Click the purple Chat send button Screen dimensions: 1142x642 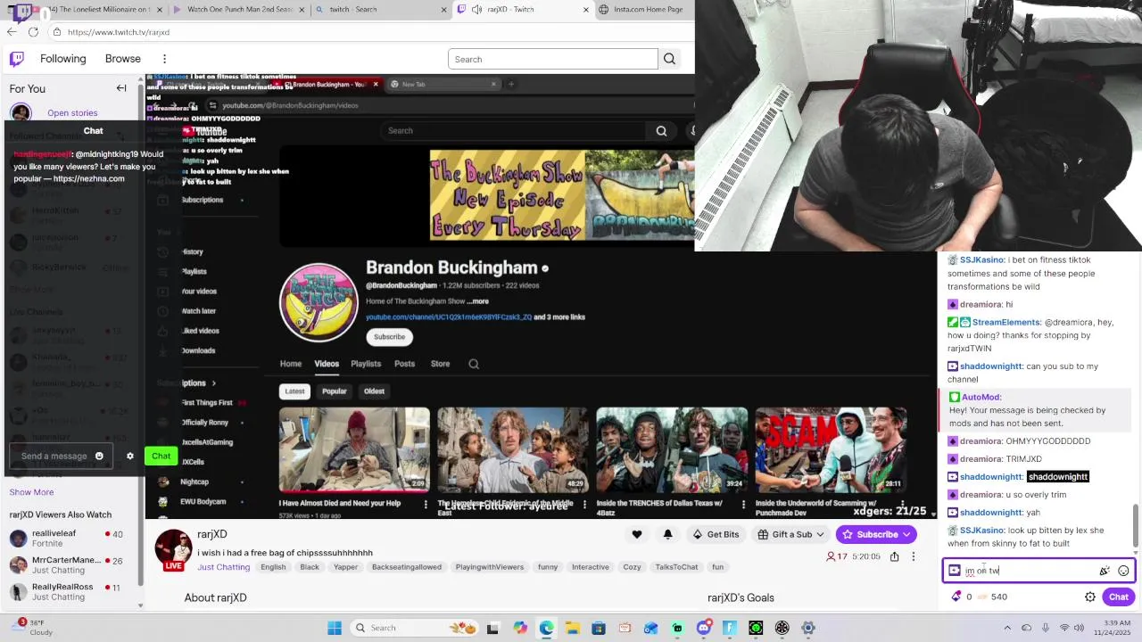(x=1119, y=597)
